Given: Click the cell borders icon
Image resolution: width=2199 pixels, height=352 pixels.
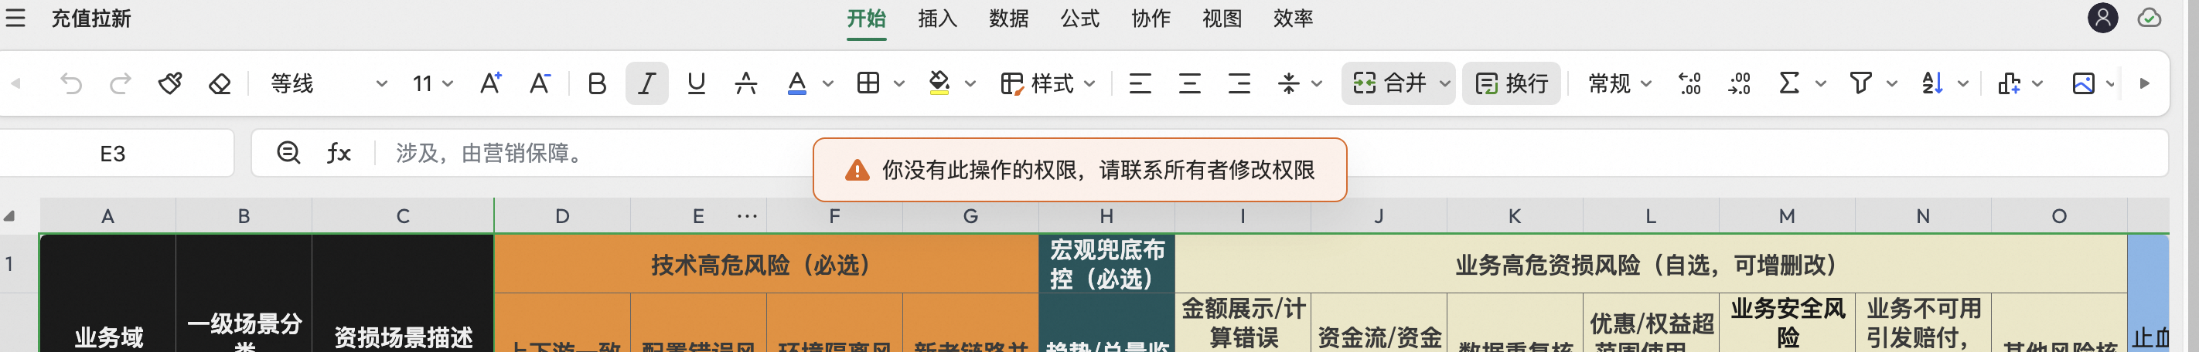Looking at the screenshot, I should tap(868, 83).
